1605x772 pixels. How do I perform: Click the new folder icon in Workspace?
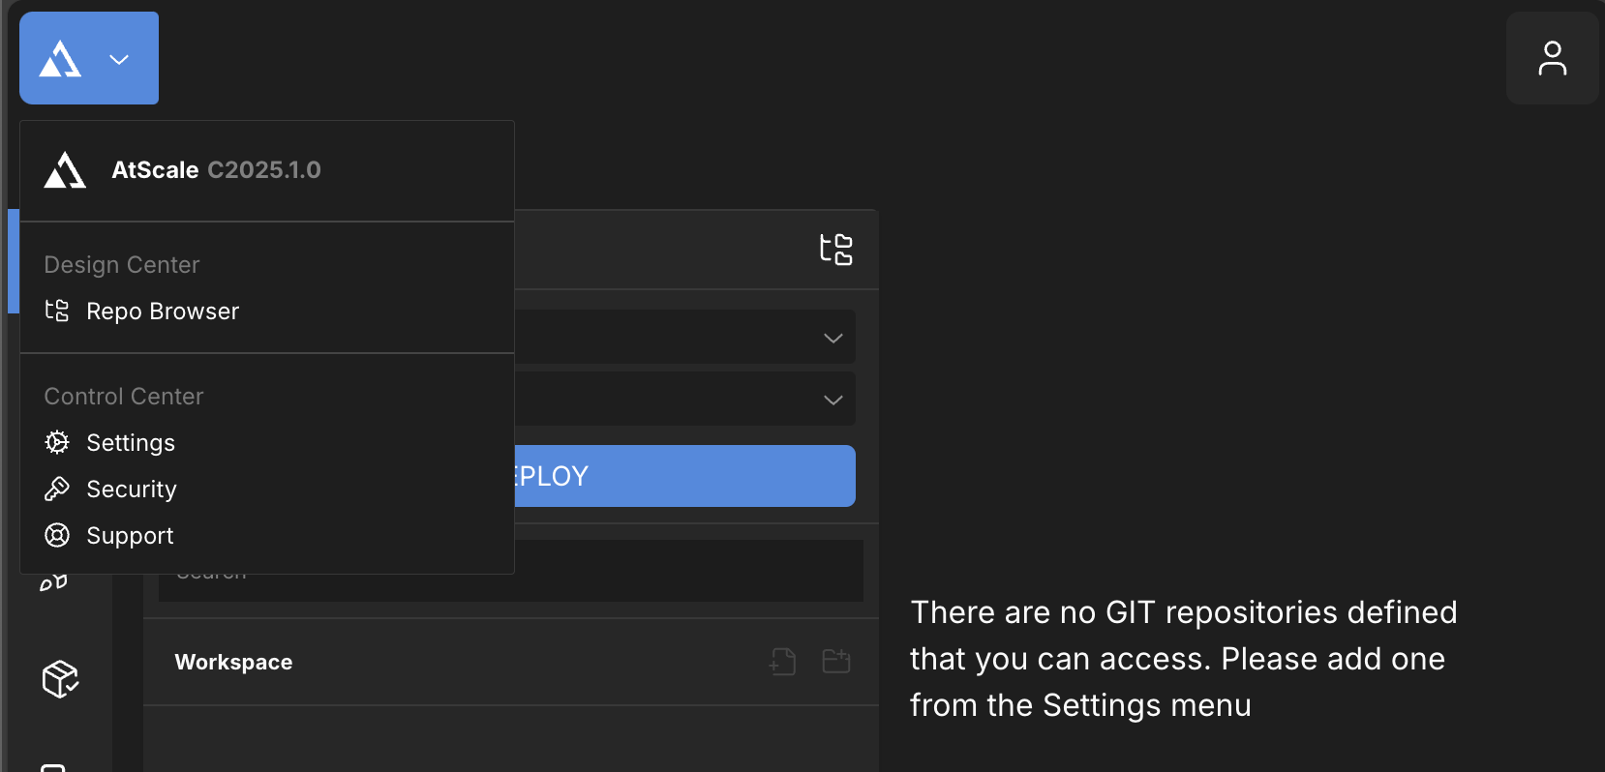tap(835, 662)
